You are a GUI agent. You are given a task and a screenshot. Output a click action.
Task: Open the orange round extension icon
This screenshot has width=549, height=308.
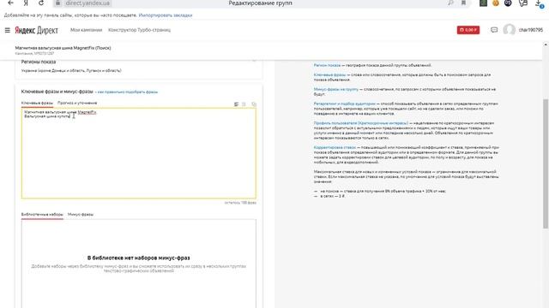pyautogui.click(x=496, y=3)
